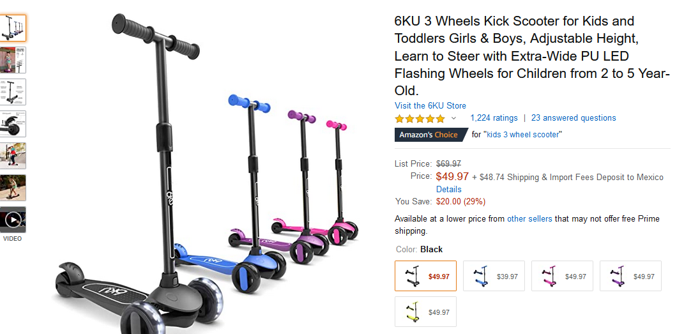684x334 pixels.
Task: Open the rating breakdown arrow beside the stars
Action: pos(454,118)
